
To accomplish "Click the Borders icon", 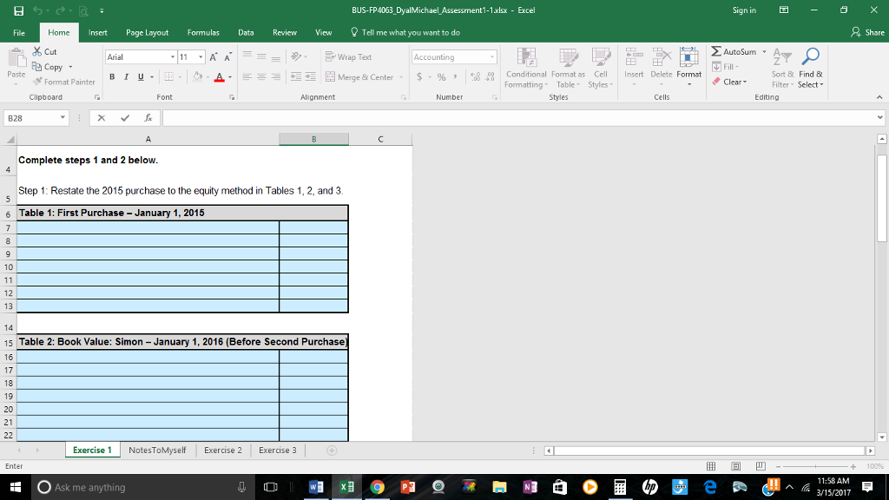I will [x=169, y=77].
